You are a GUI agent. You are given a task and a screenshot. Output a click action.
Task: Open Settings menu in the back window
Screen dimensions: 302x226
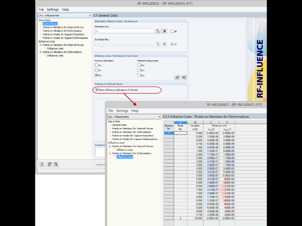coord(52,10)
